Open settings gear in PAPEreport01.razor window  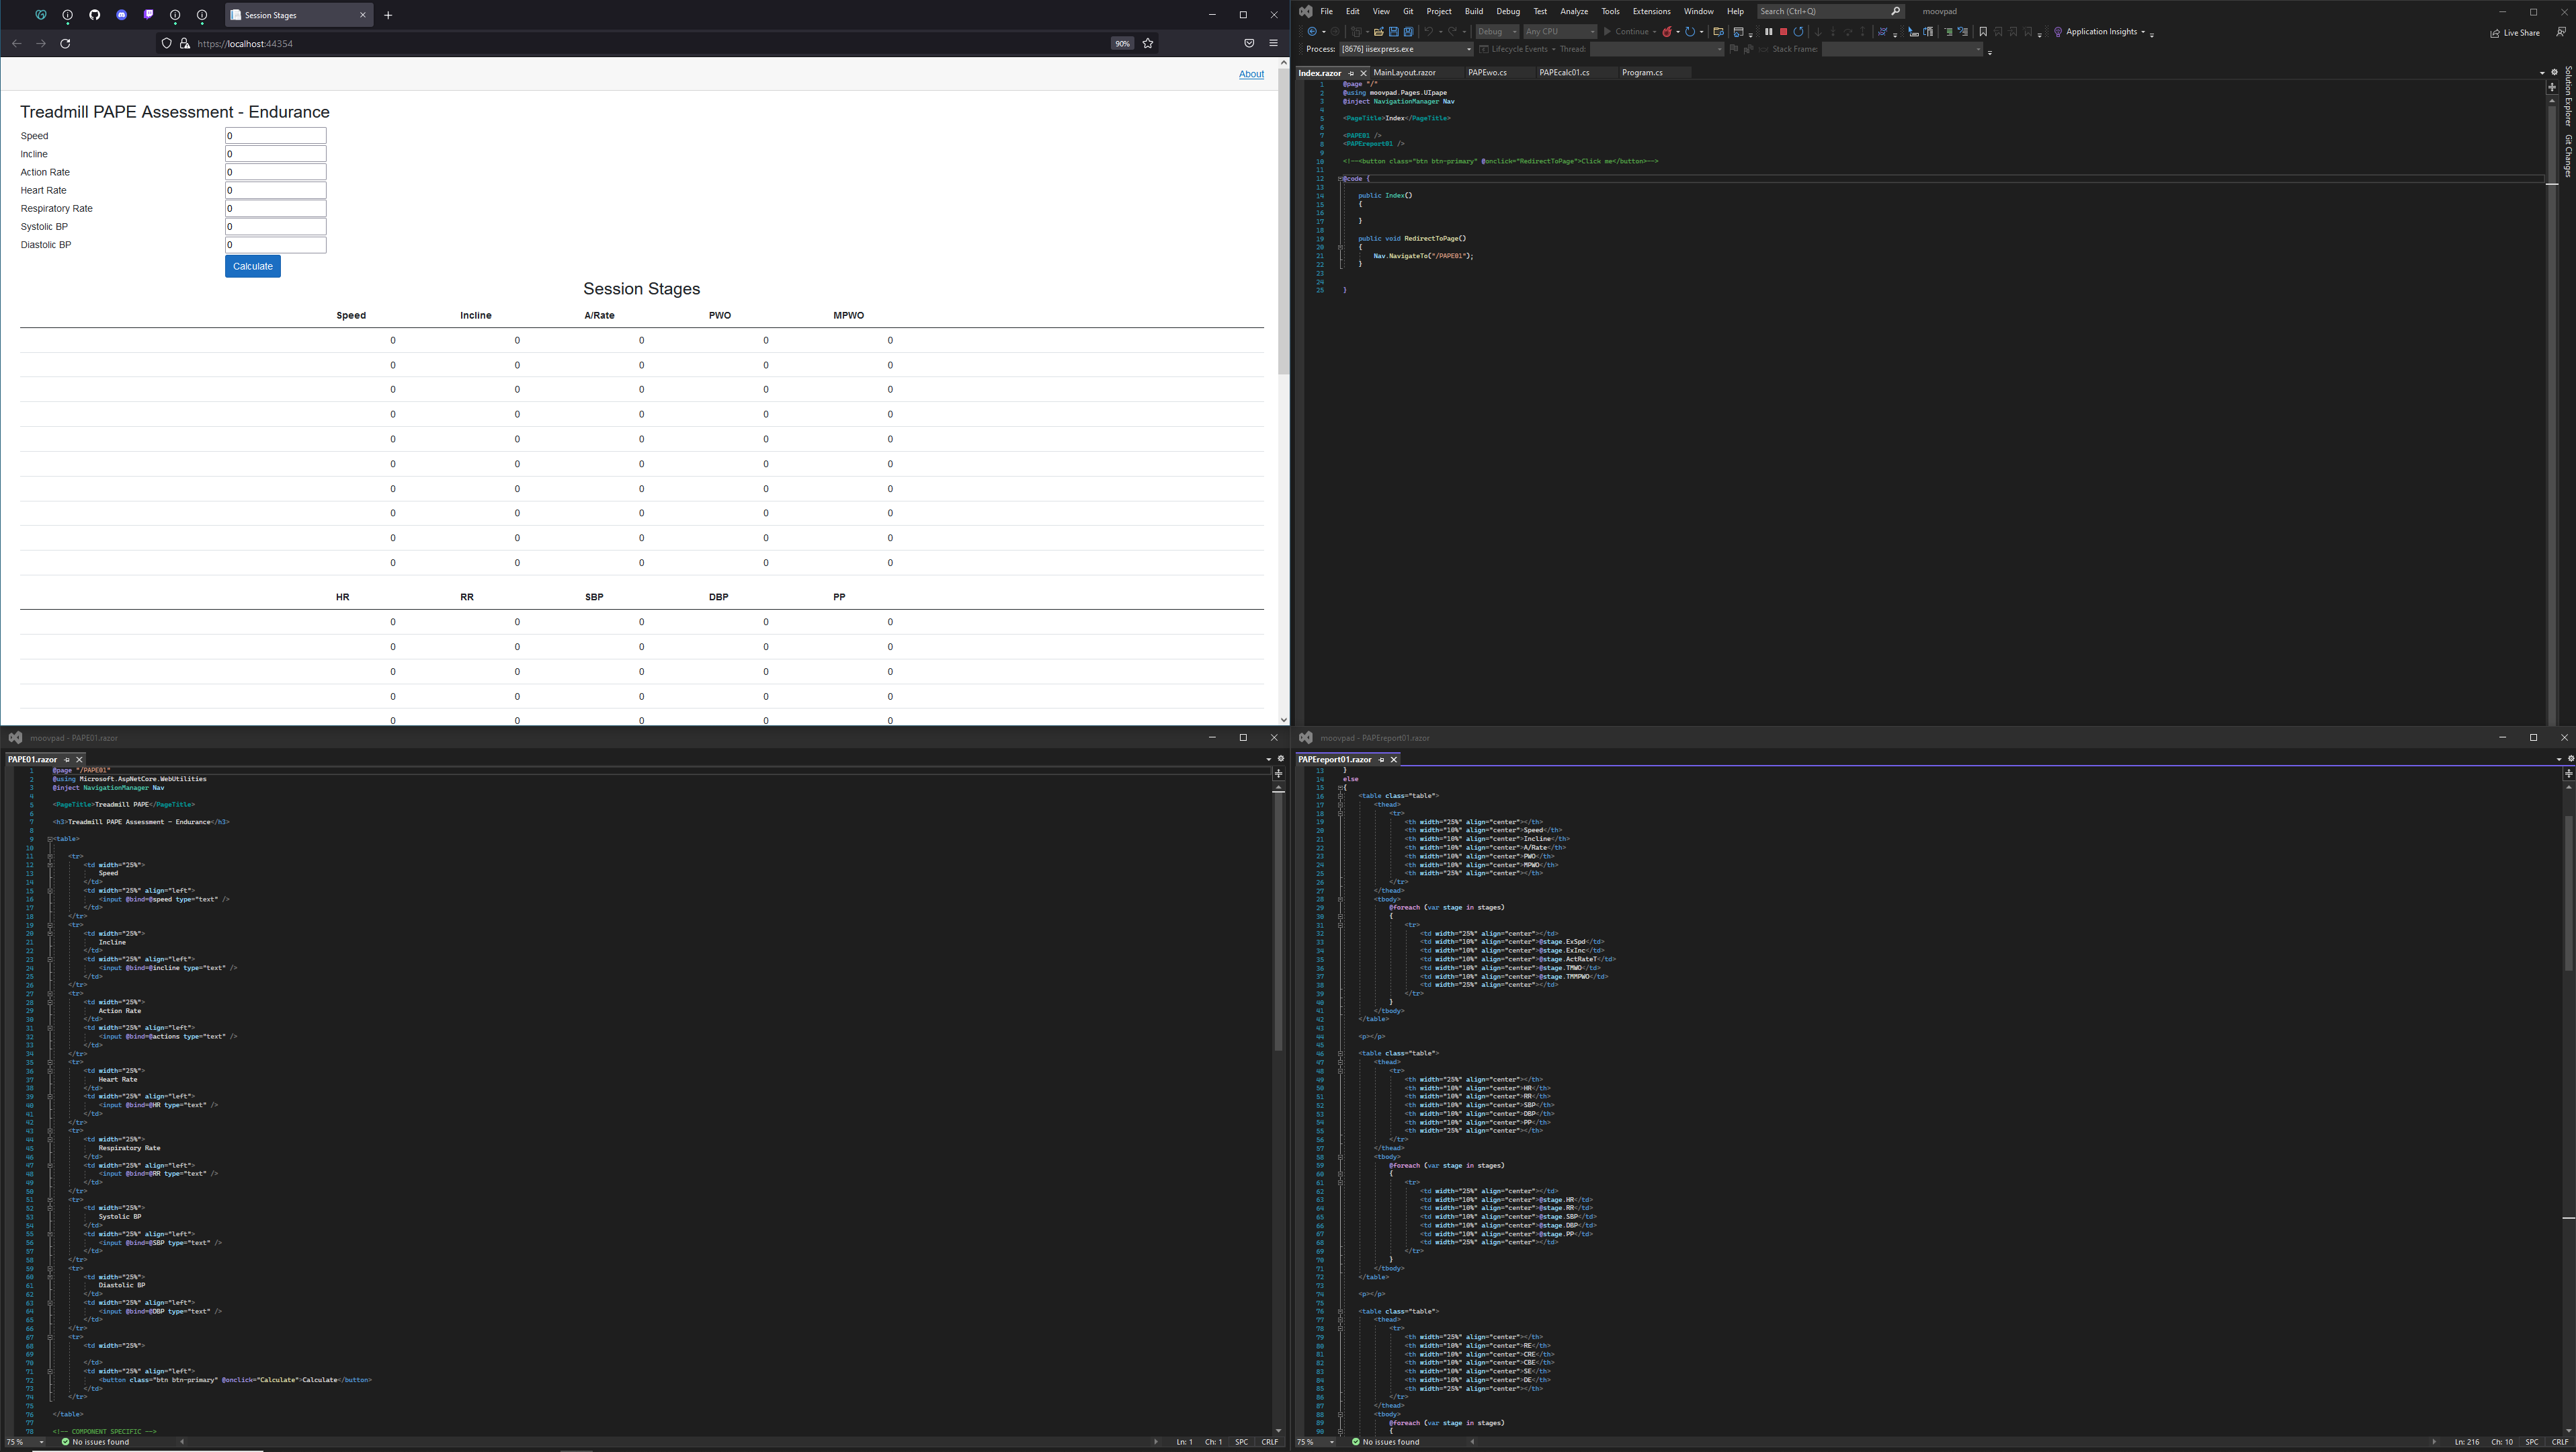pos(2571,759)
